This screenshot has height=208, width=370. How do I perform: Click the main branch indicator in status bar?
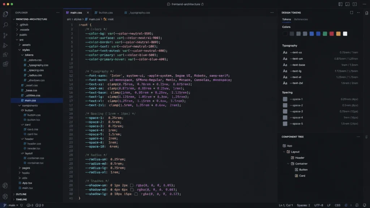10,205
